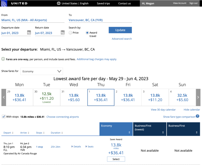This screenshot has width=202, height=165.
Task: Open Contact us in top navigation
Action: (x=124, y=3)
